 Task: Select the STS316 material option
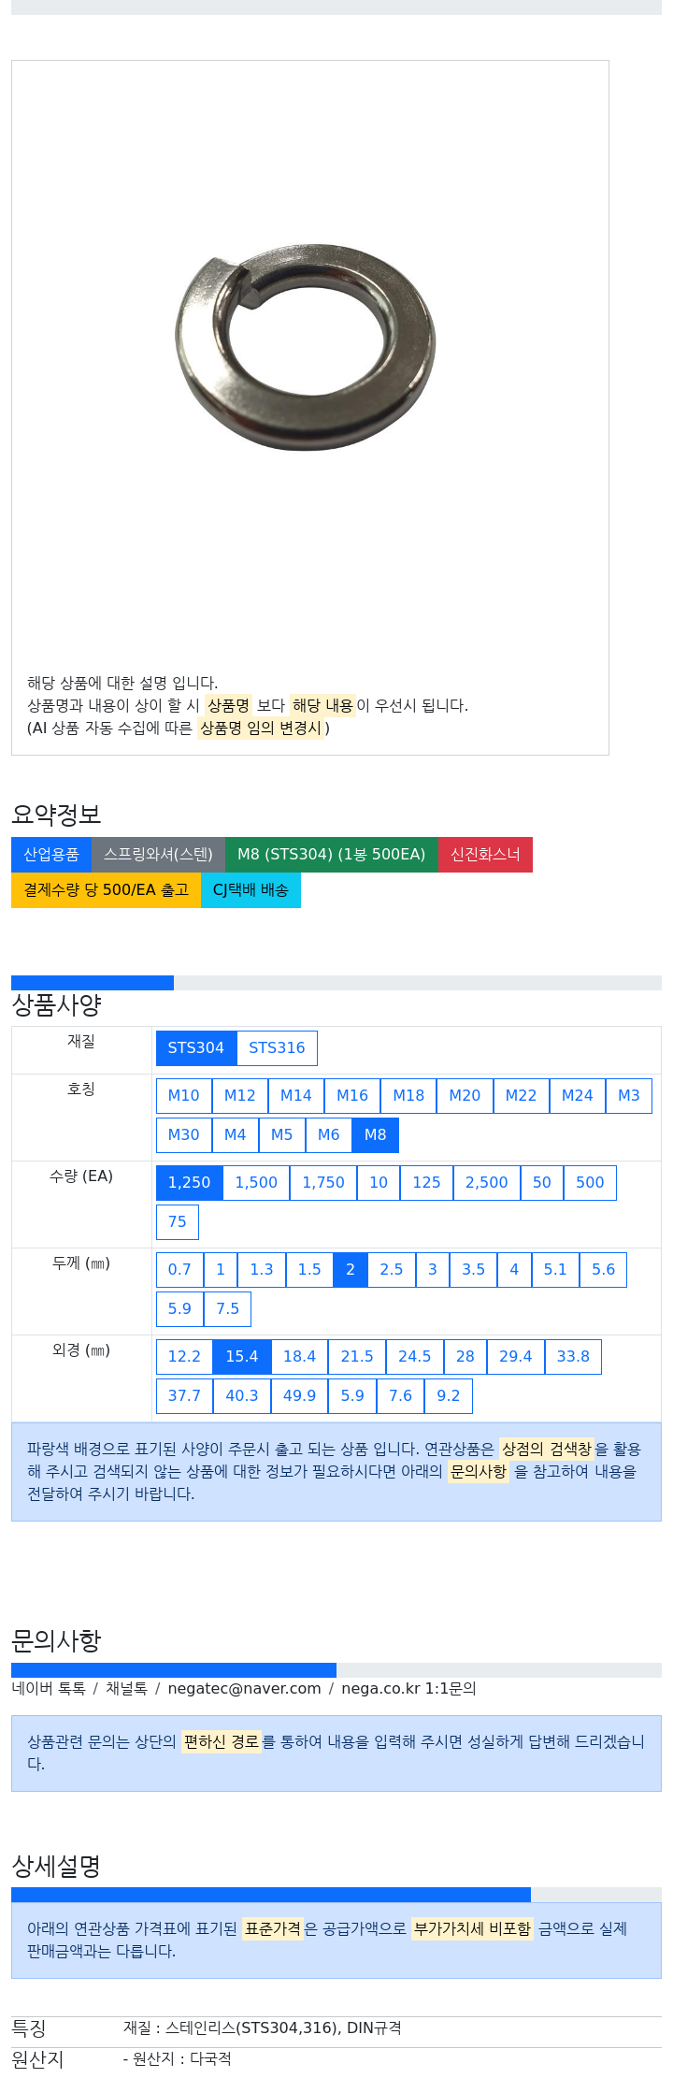pyautogui.click(x=277, y=1048)
